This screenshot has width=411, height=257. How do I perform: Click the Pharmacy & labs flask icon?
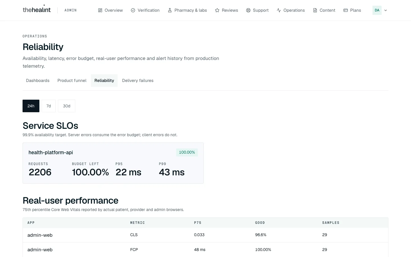(x=170, y=10)
